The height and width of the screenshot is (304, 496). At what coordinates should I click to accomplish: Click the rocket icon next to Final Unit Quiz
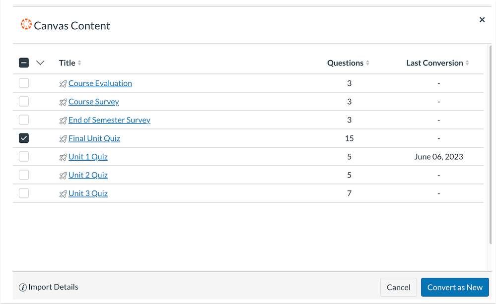pyautogui.click(x=63, y=139)
